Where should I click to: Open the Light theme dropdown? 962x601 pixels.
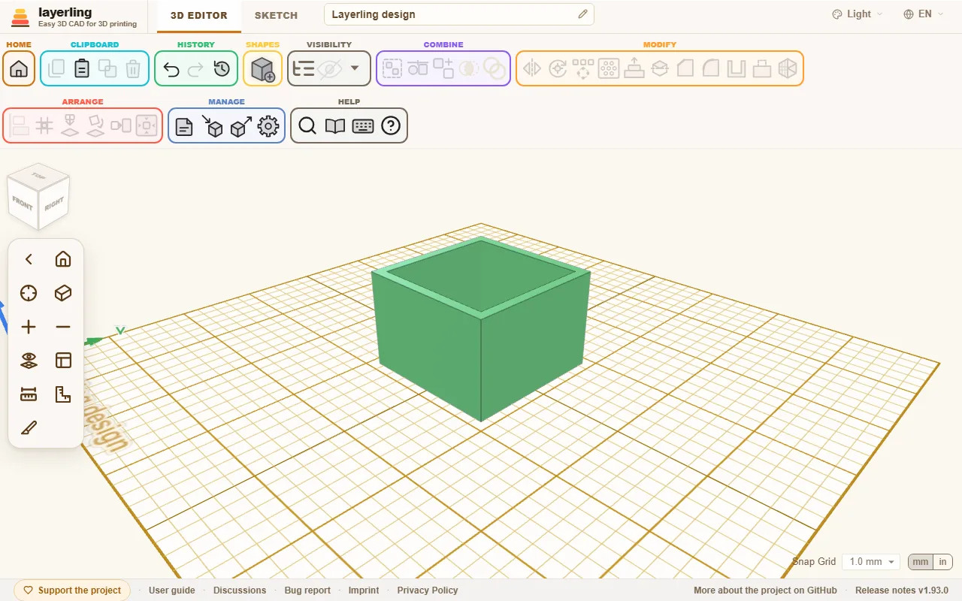(x=858, y=14)
